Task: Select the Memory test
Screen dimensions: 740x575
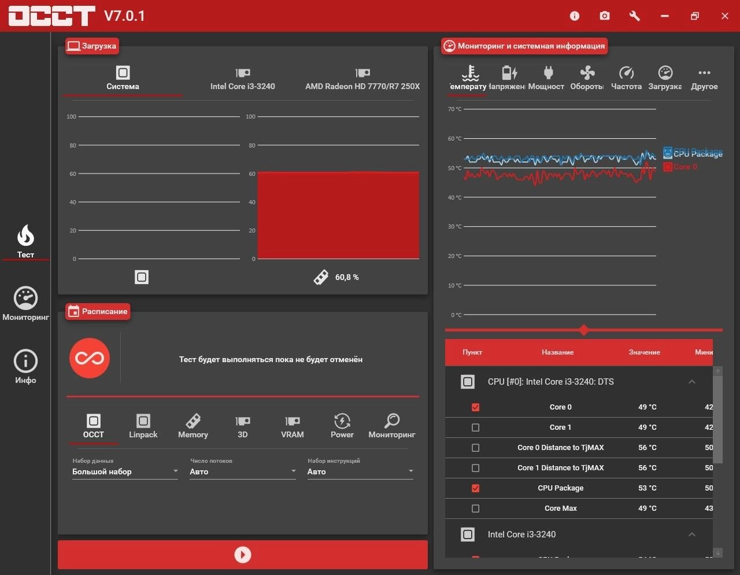Action: tap(193, 426)
